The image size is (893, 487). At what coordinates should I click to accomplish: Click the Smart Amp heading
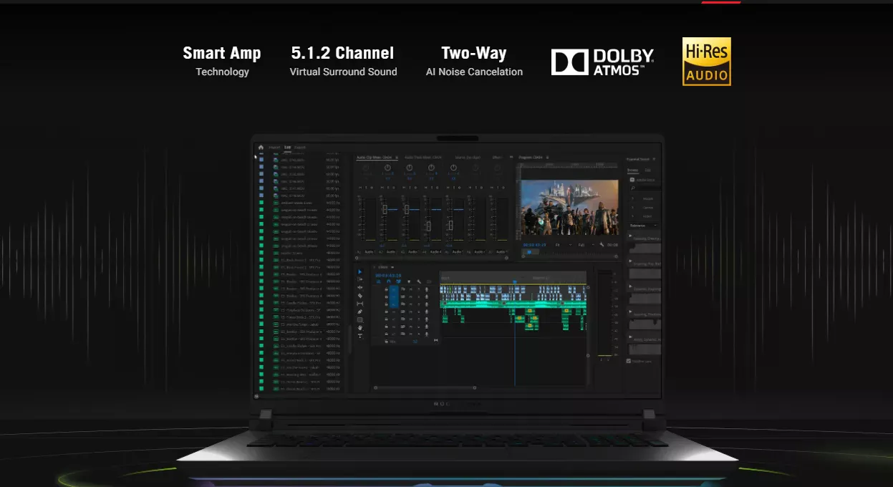222,53
